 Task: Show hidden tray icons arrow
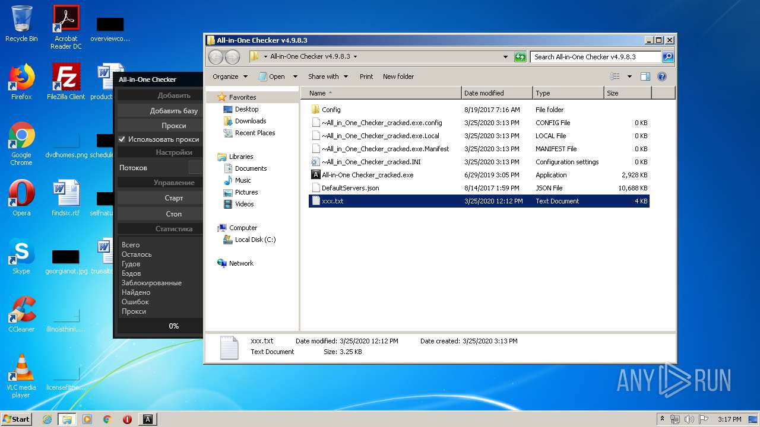coord(662,419)
